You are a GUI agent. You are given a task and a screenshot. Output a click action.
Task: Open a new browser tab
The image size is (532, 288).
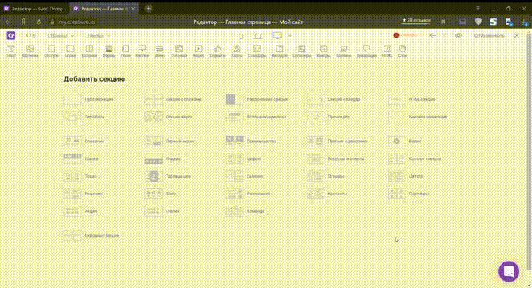pyautogui.click(x=148, y=9)
